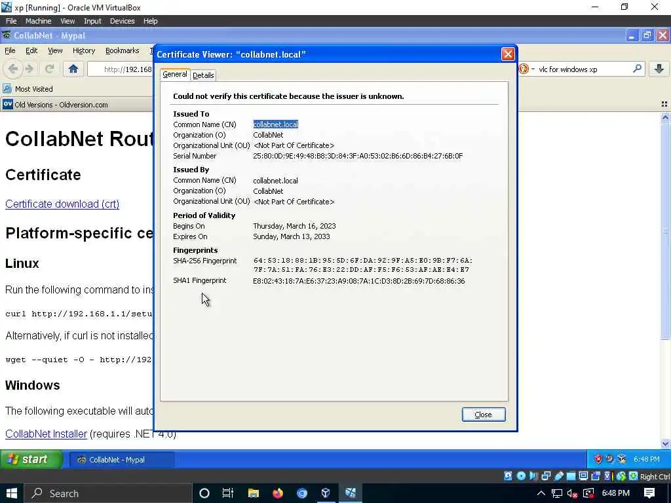The image size is (671, 503).
Task: Click VirtualBox hard disk activity indicator
Action: coord(508,476)
